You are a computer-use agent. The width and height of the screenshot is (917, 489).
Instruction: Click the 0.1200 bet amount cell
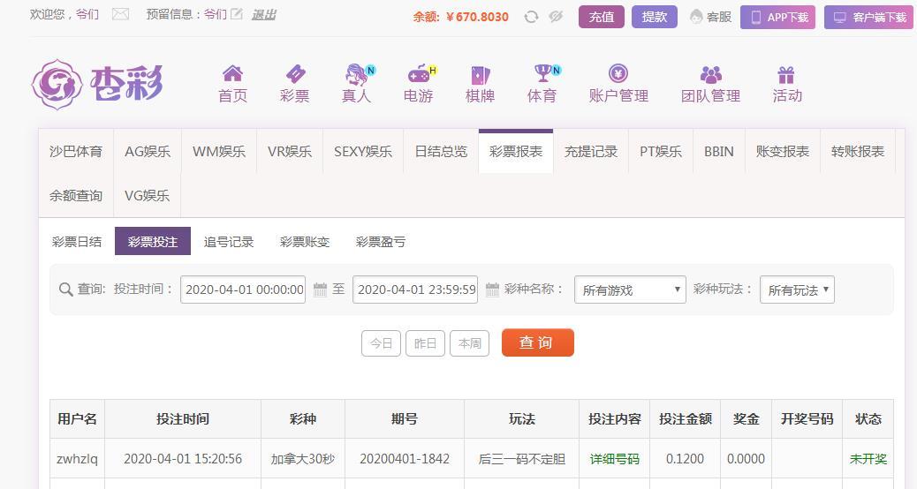[686, 459]
